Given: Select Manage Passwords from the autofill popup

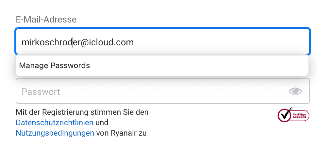Looking at the screenshot, I should [x=55, y=66].
